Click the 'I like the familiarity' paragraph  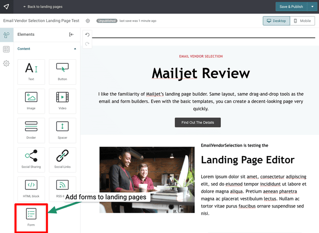pos(201,101)
